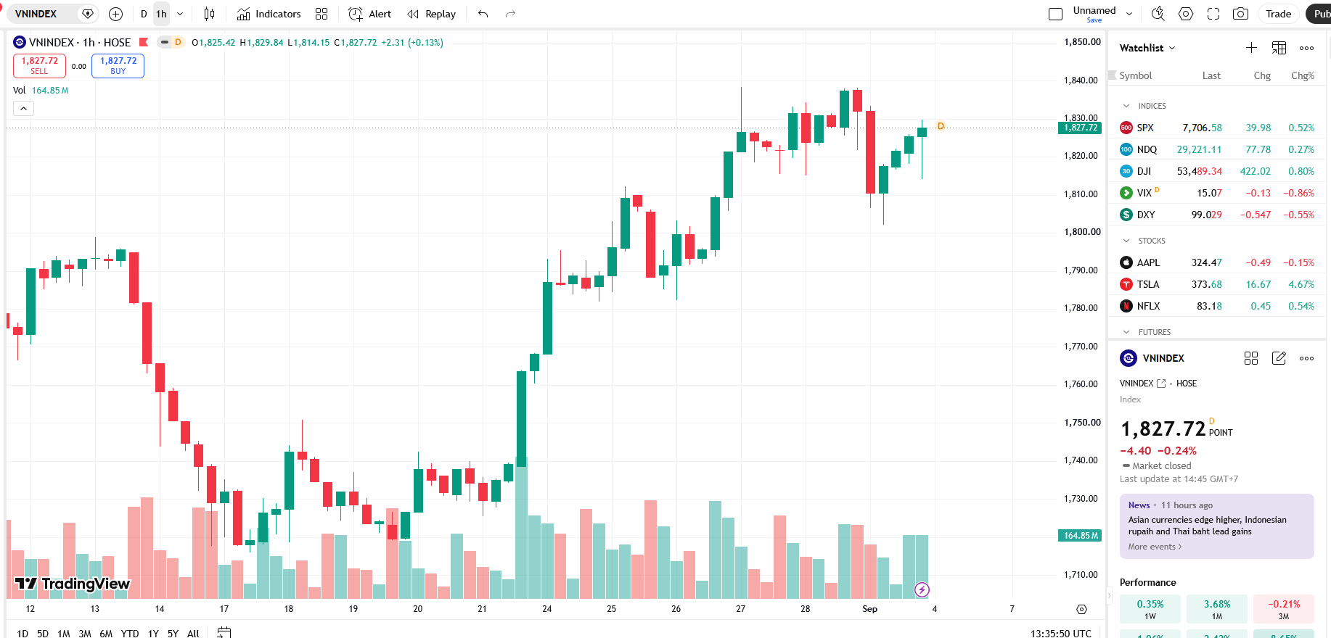Set the chart date range to YTD
The image size is (1331, 638).
[x=130, y=633]
